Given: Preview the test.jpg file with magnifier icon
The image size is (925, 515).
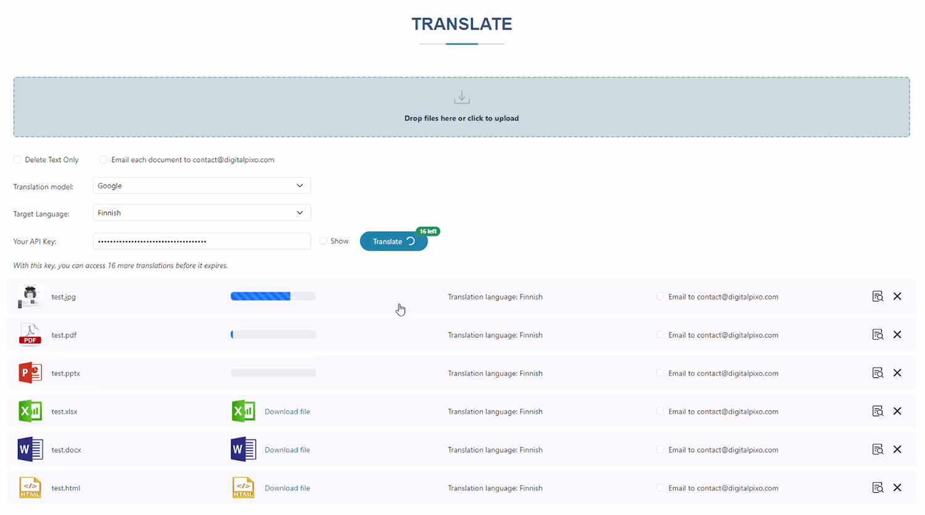Looking at the screenshot, I should click(878, 297).
